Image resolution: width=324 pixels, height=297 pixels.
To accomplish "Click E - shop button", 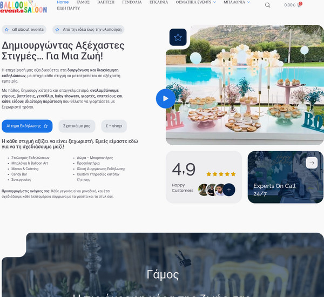I will click(114, 126).
